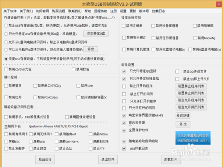Enable 禁用计算机管理 checkbox

[124, 49]
